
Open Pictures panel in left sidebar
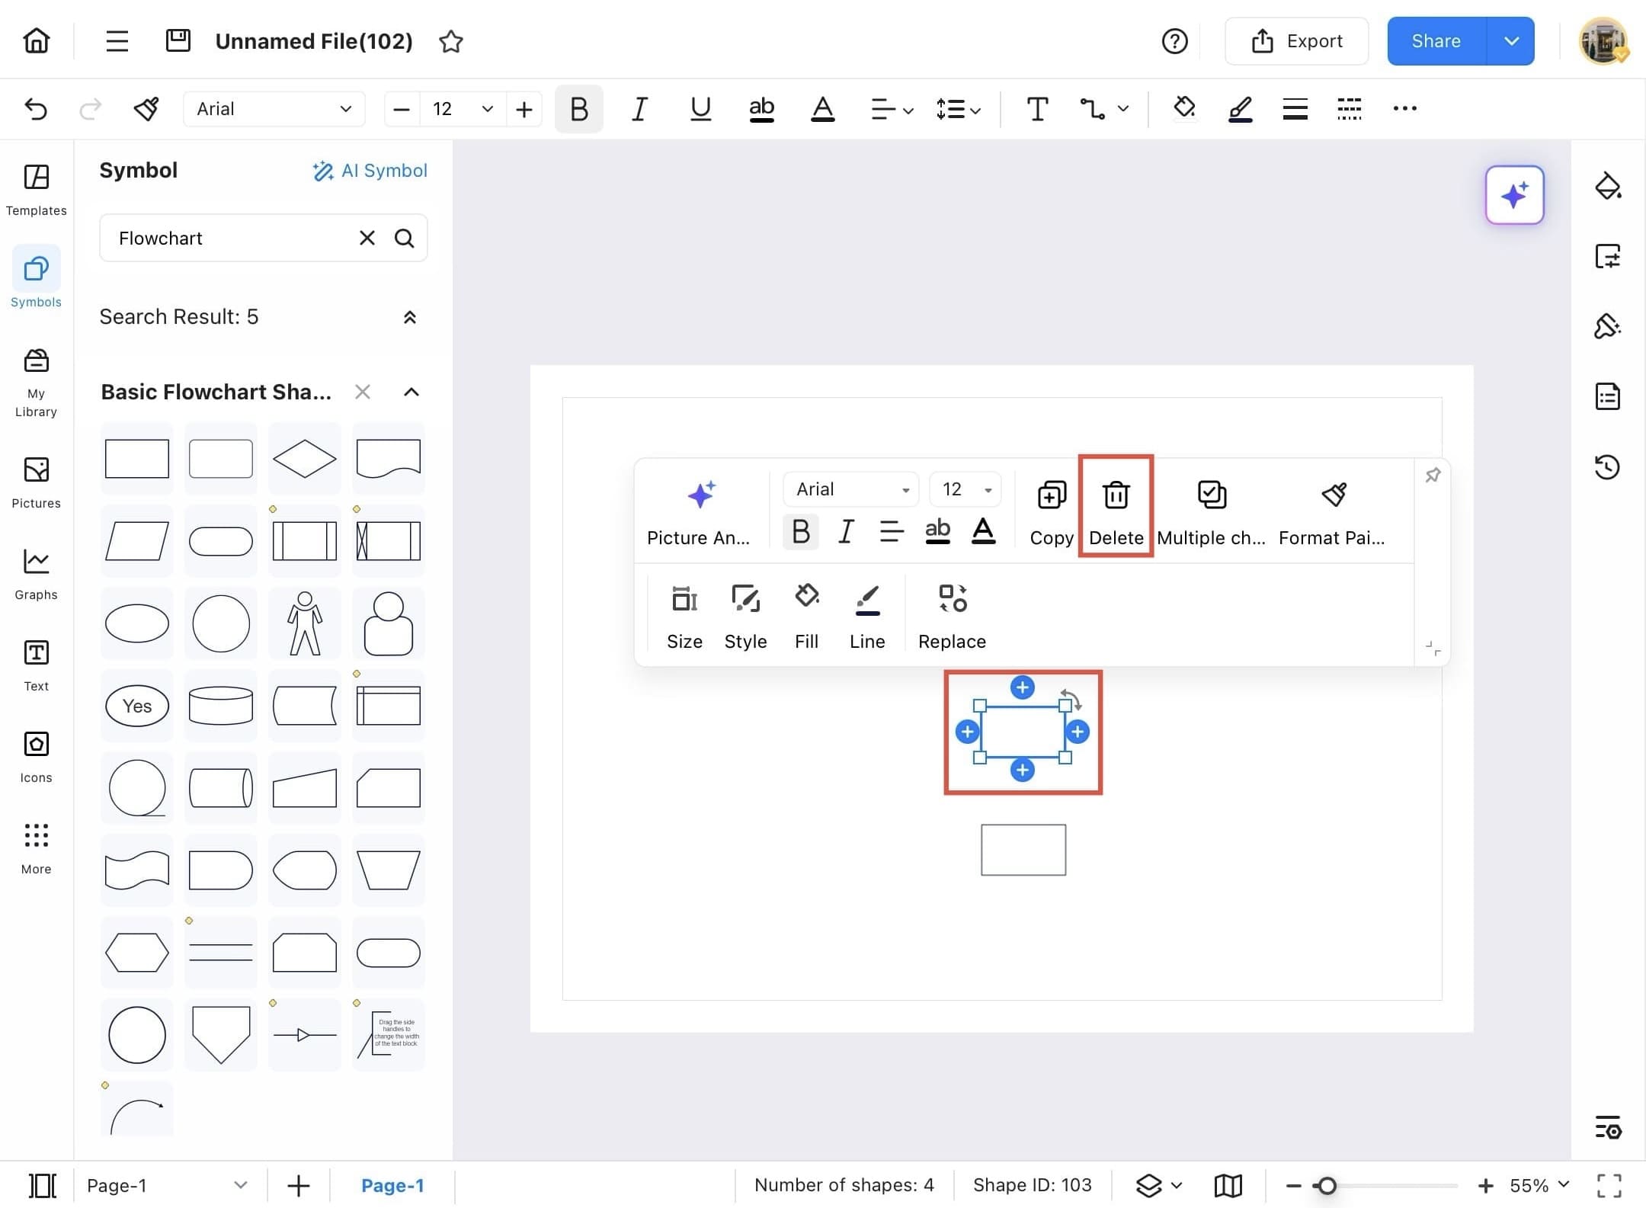(x=36, y=481)
